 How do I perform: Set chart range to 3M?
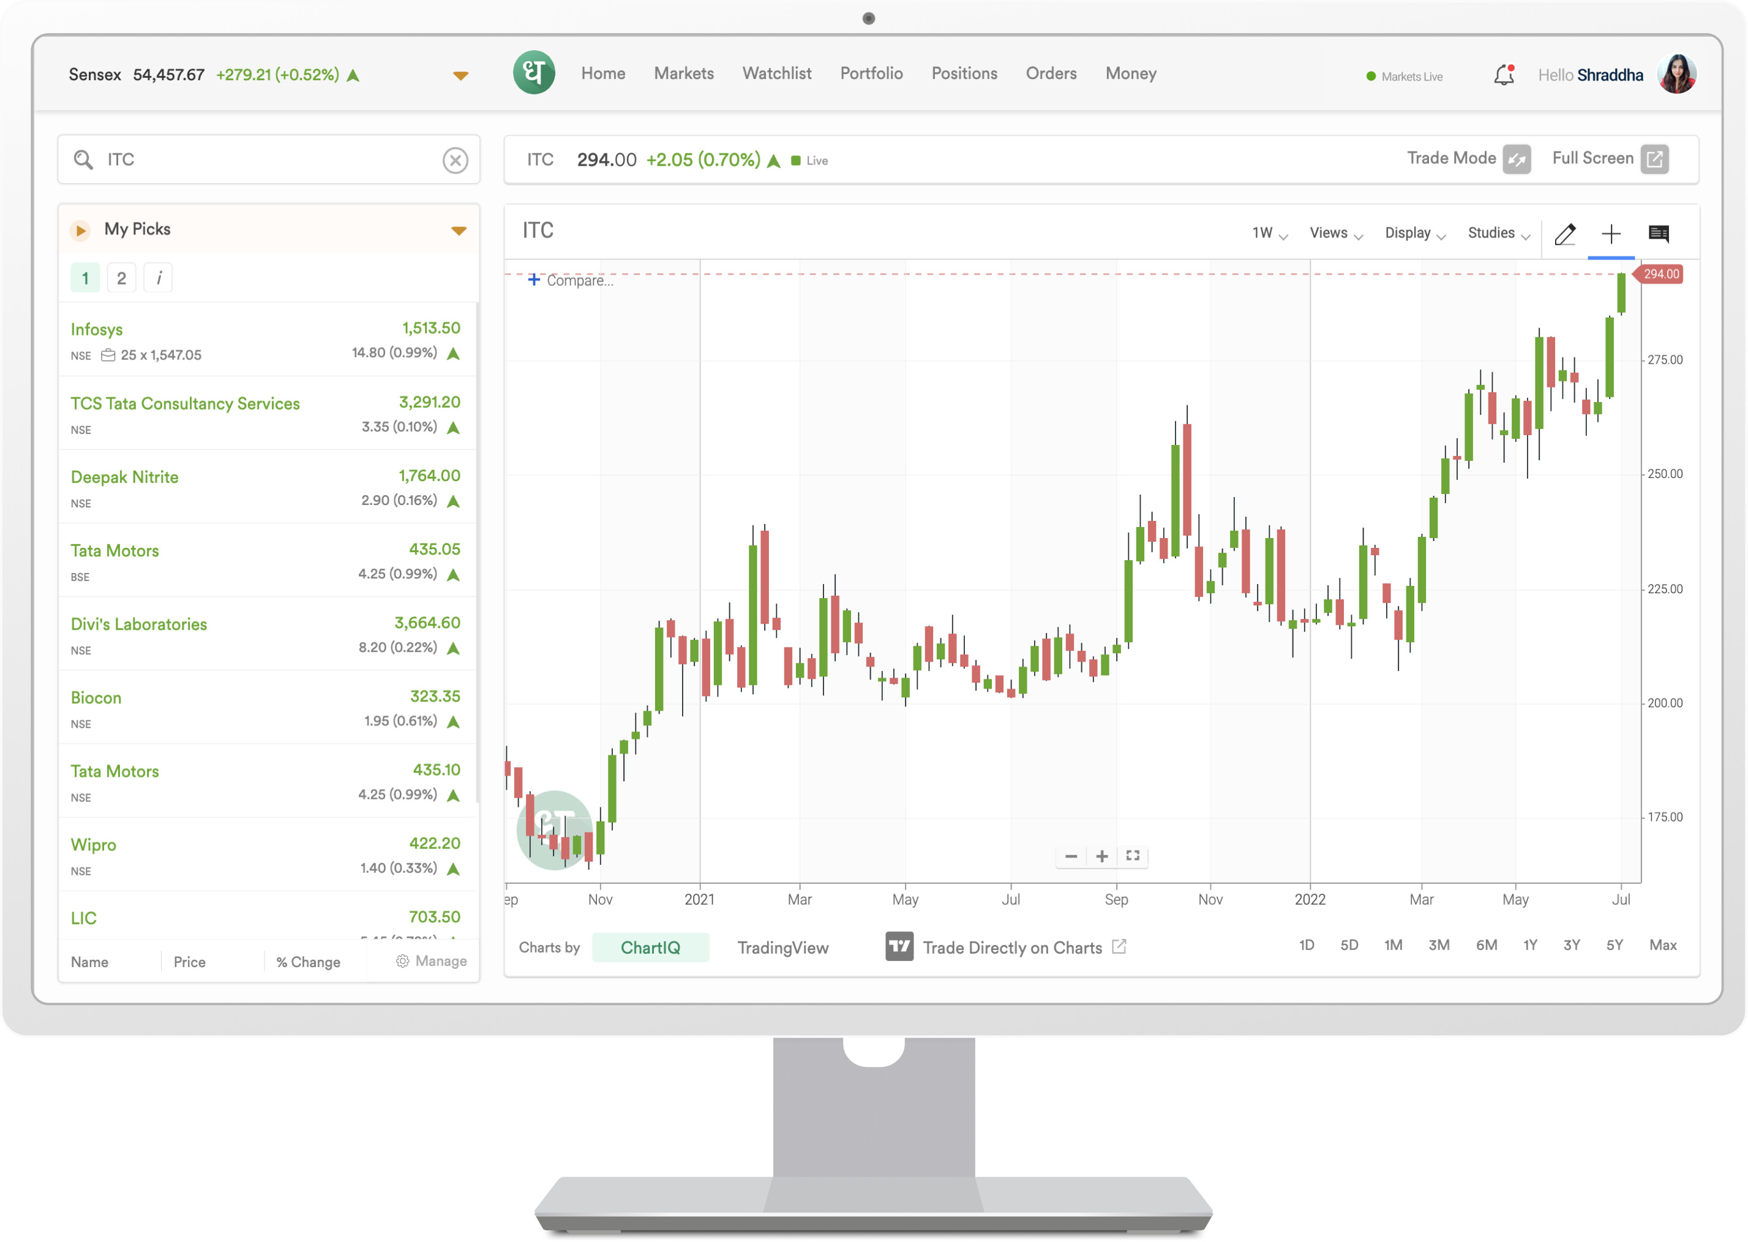pos(1438,945)
